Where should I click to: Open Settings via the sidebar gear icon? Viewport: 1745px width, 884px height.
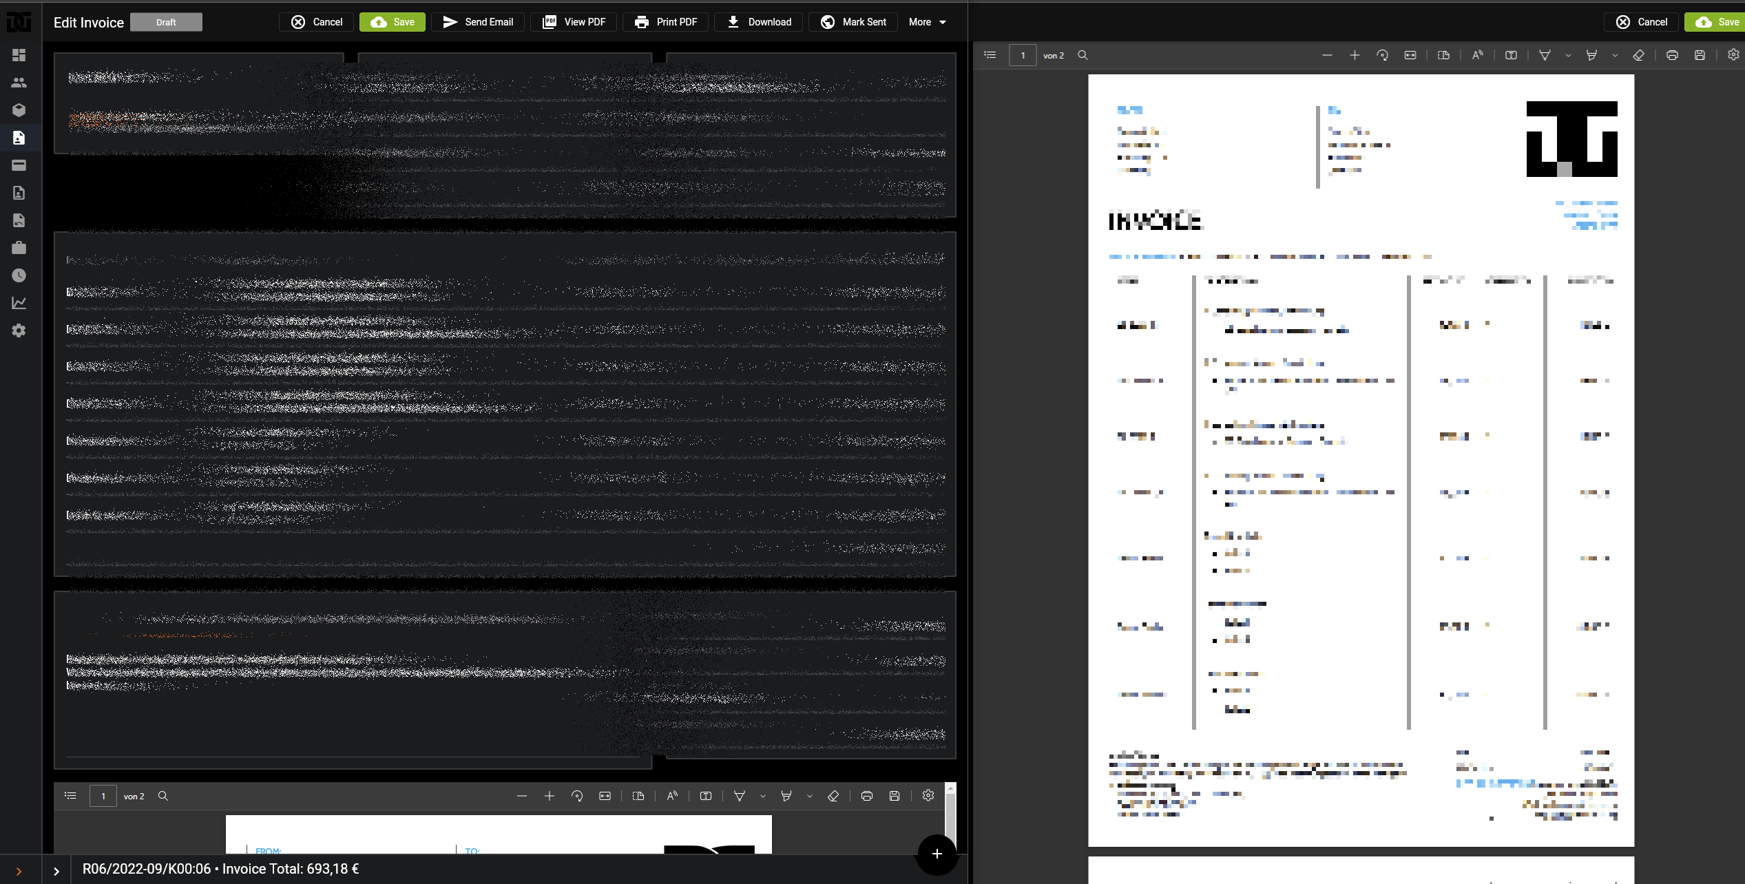pos(19,330)
